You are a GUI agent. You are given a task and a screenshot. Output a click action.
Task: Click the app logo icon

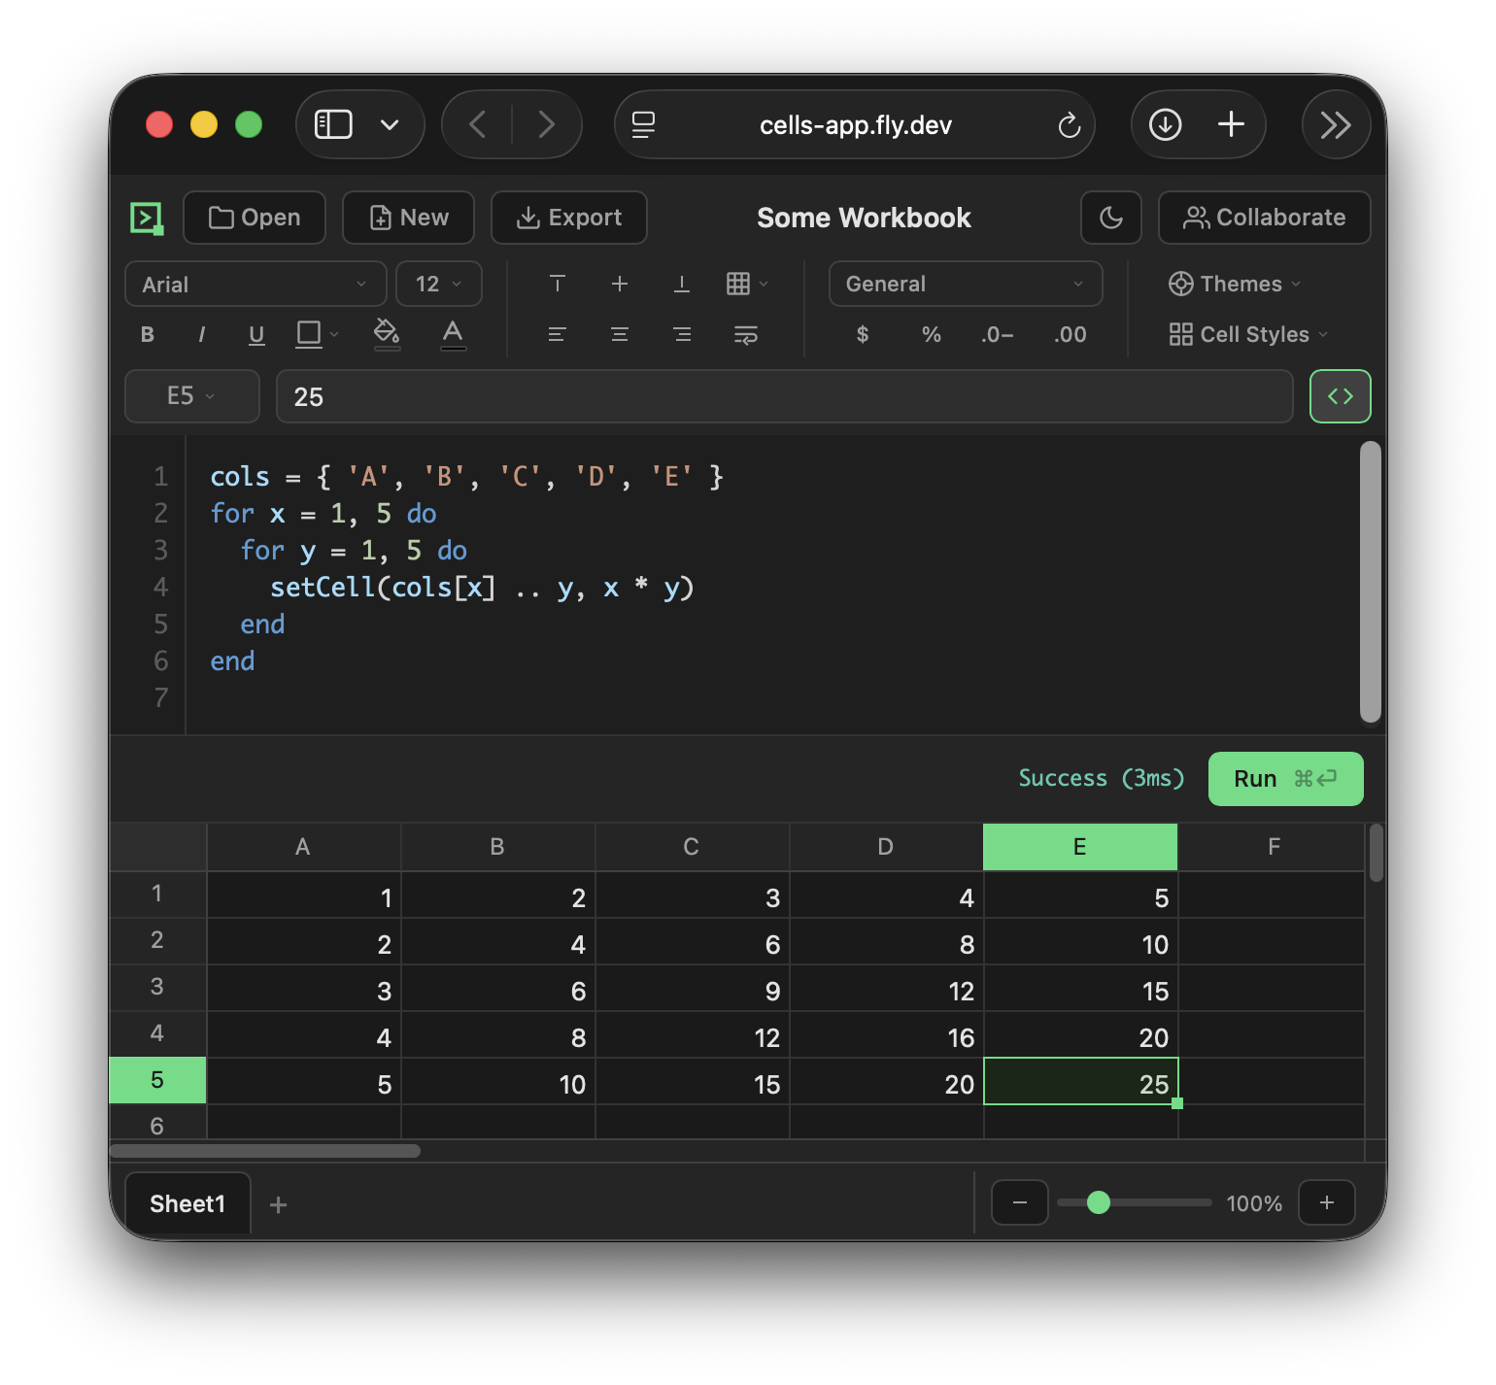(147, 218)
